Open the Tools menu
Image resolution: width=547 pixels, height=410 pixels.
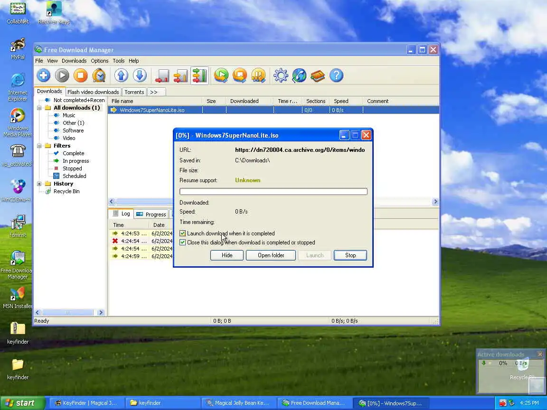click(119, 61)
